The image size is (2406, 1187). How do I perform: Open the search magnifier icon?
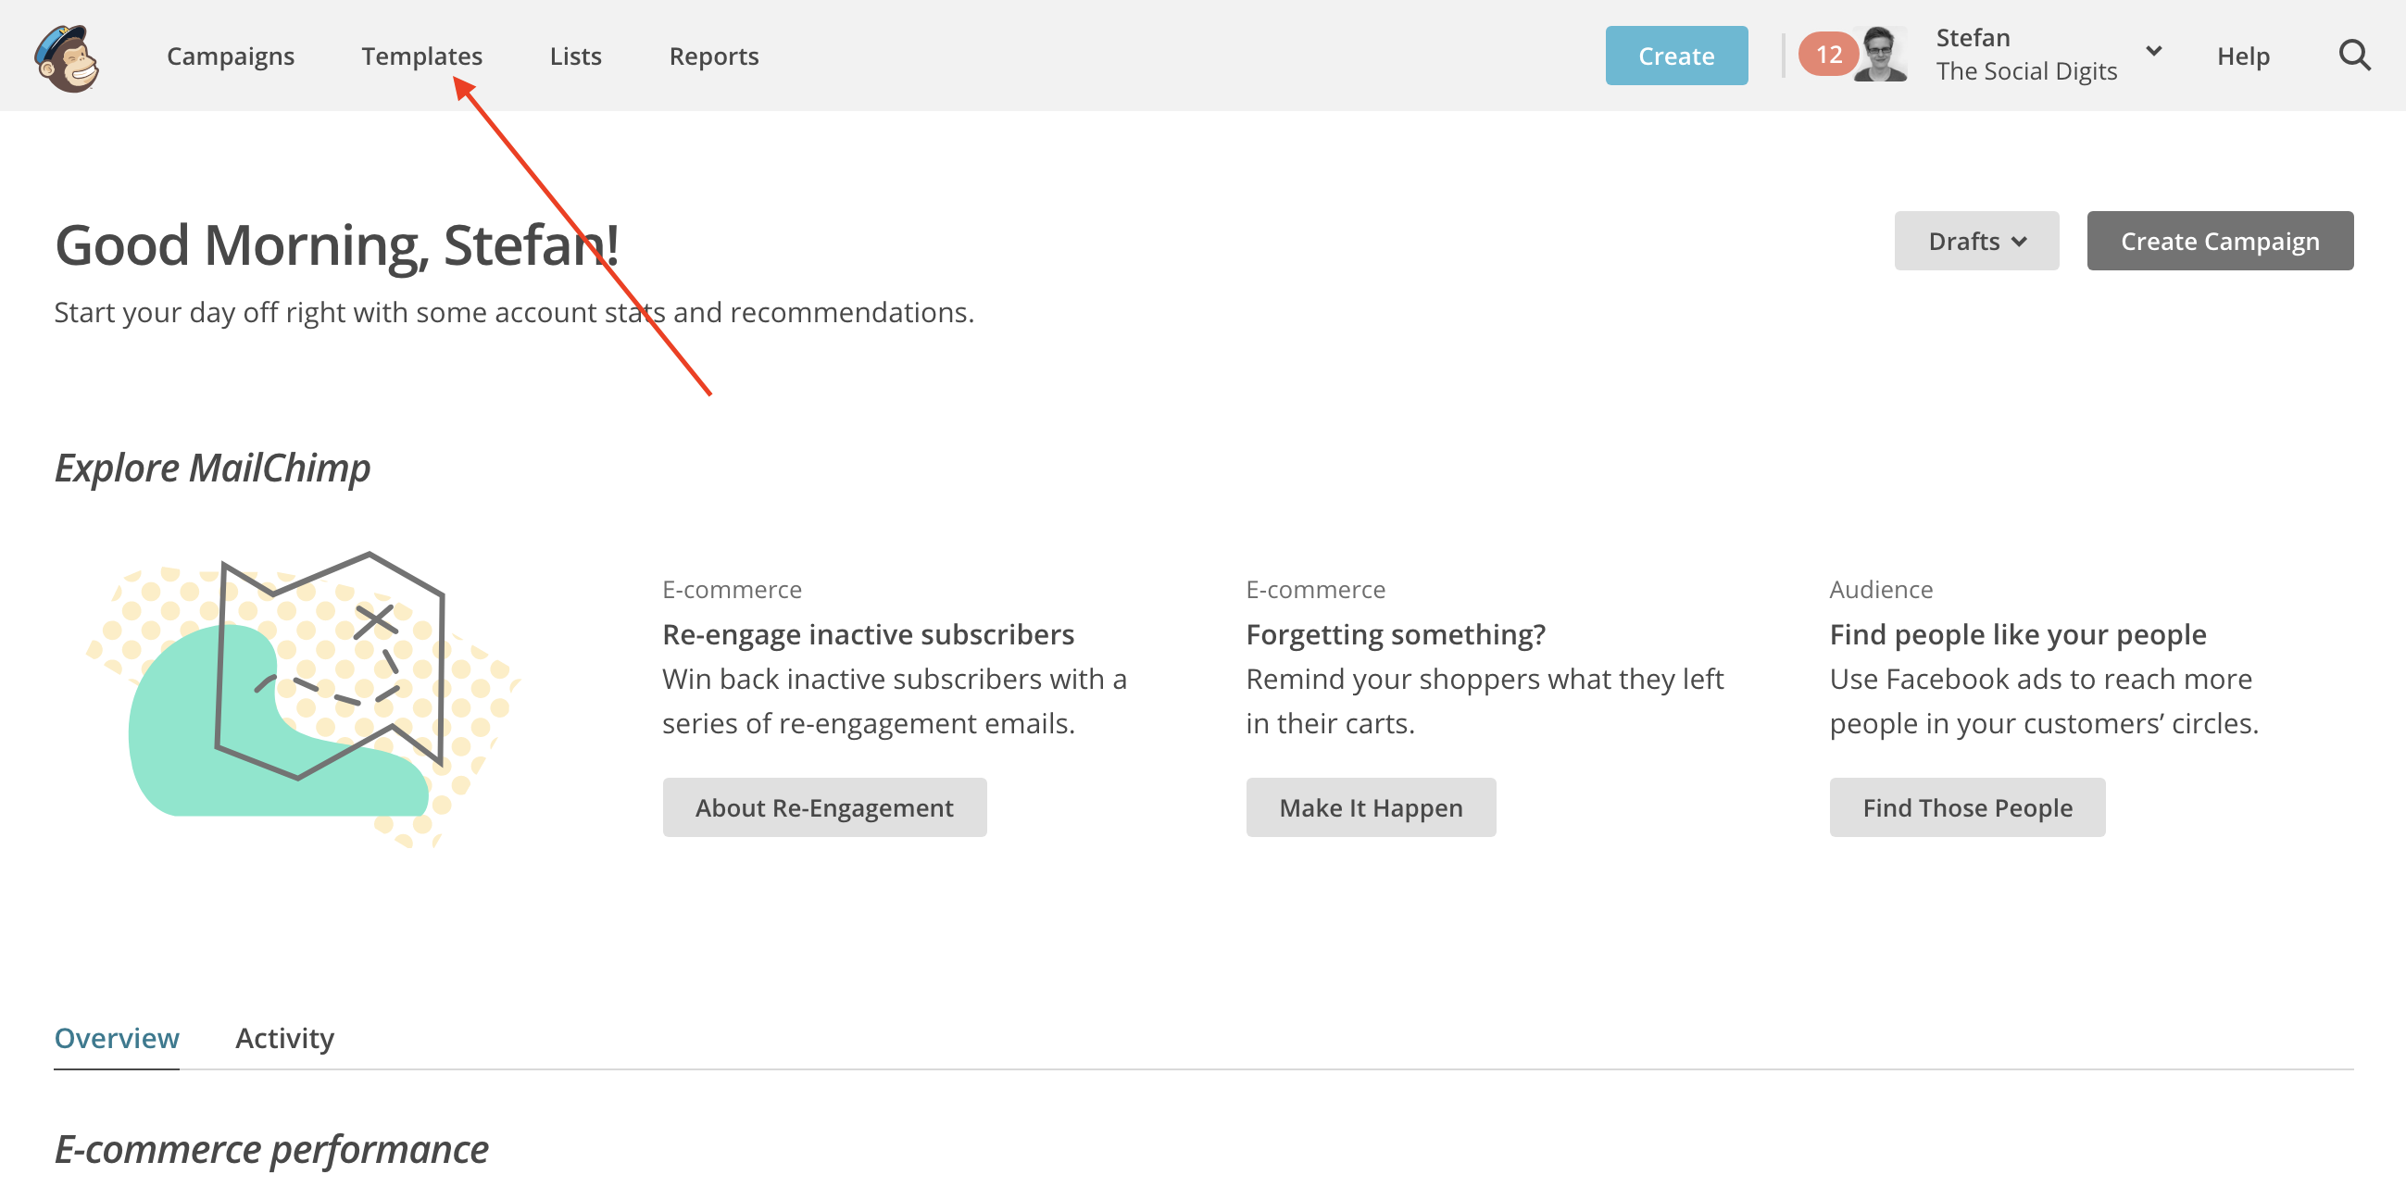coord(2353,56)
